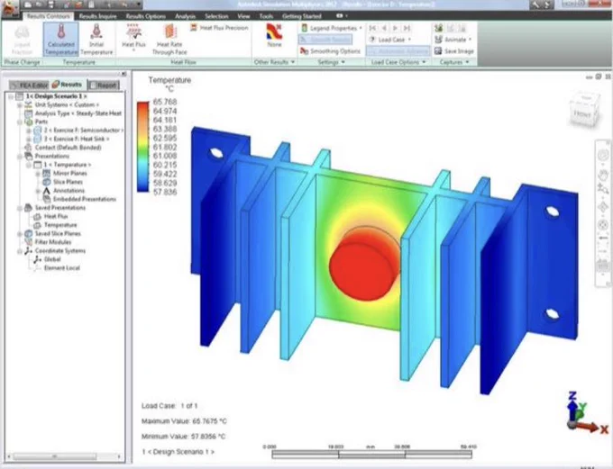This screenshot has height=469, width=613.
Task: Show Heat Rate Through Face results
Action: point(169,39)
